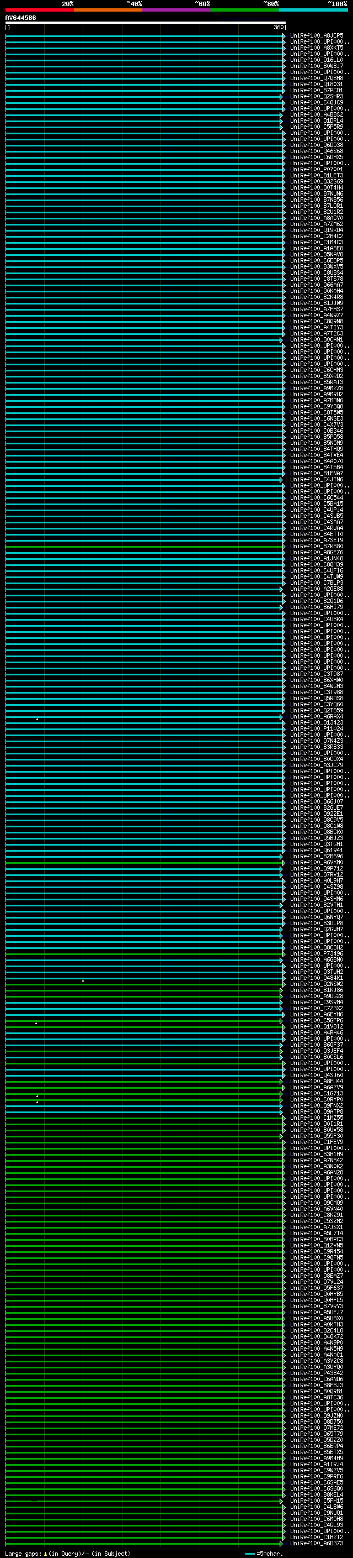Open hit UniRef100_Q6D538
Image resolution: width=353 pixels, height=1558 pixels.
click(x=317, y=145)
